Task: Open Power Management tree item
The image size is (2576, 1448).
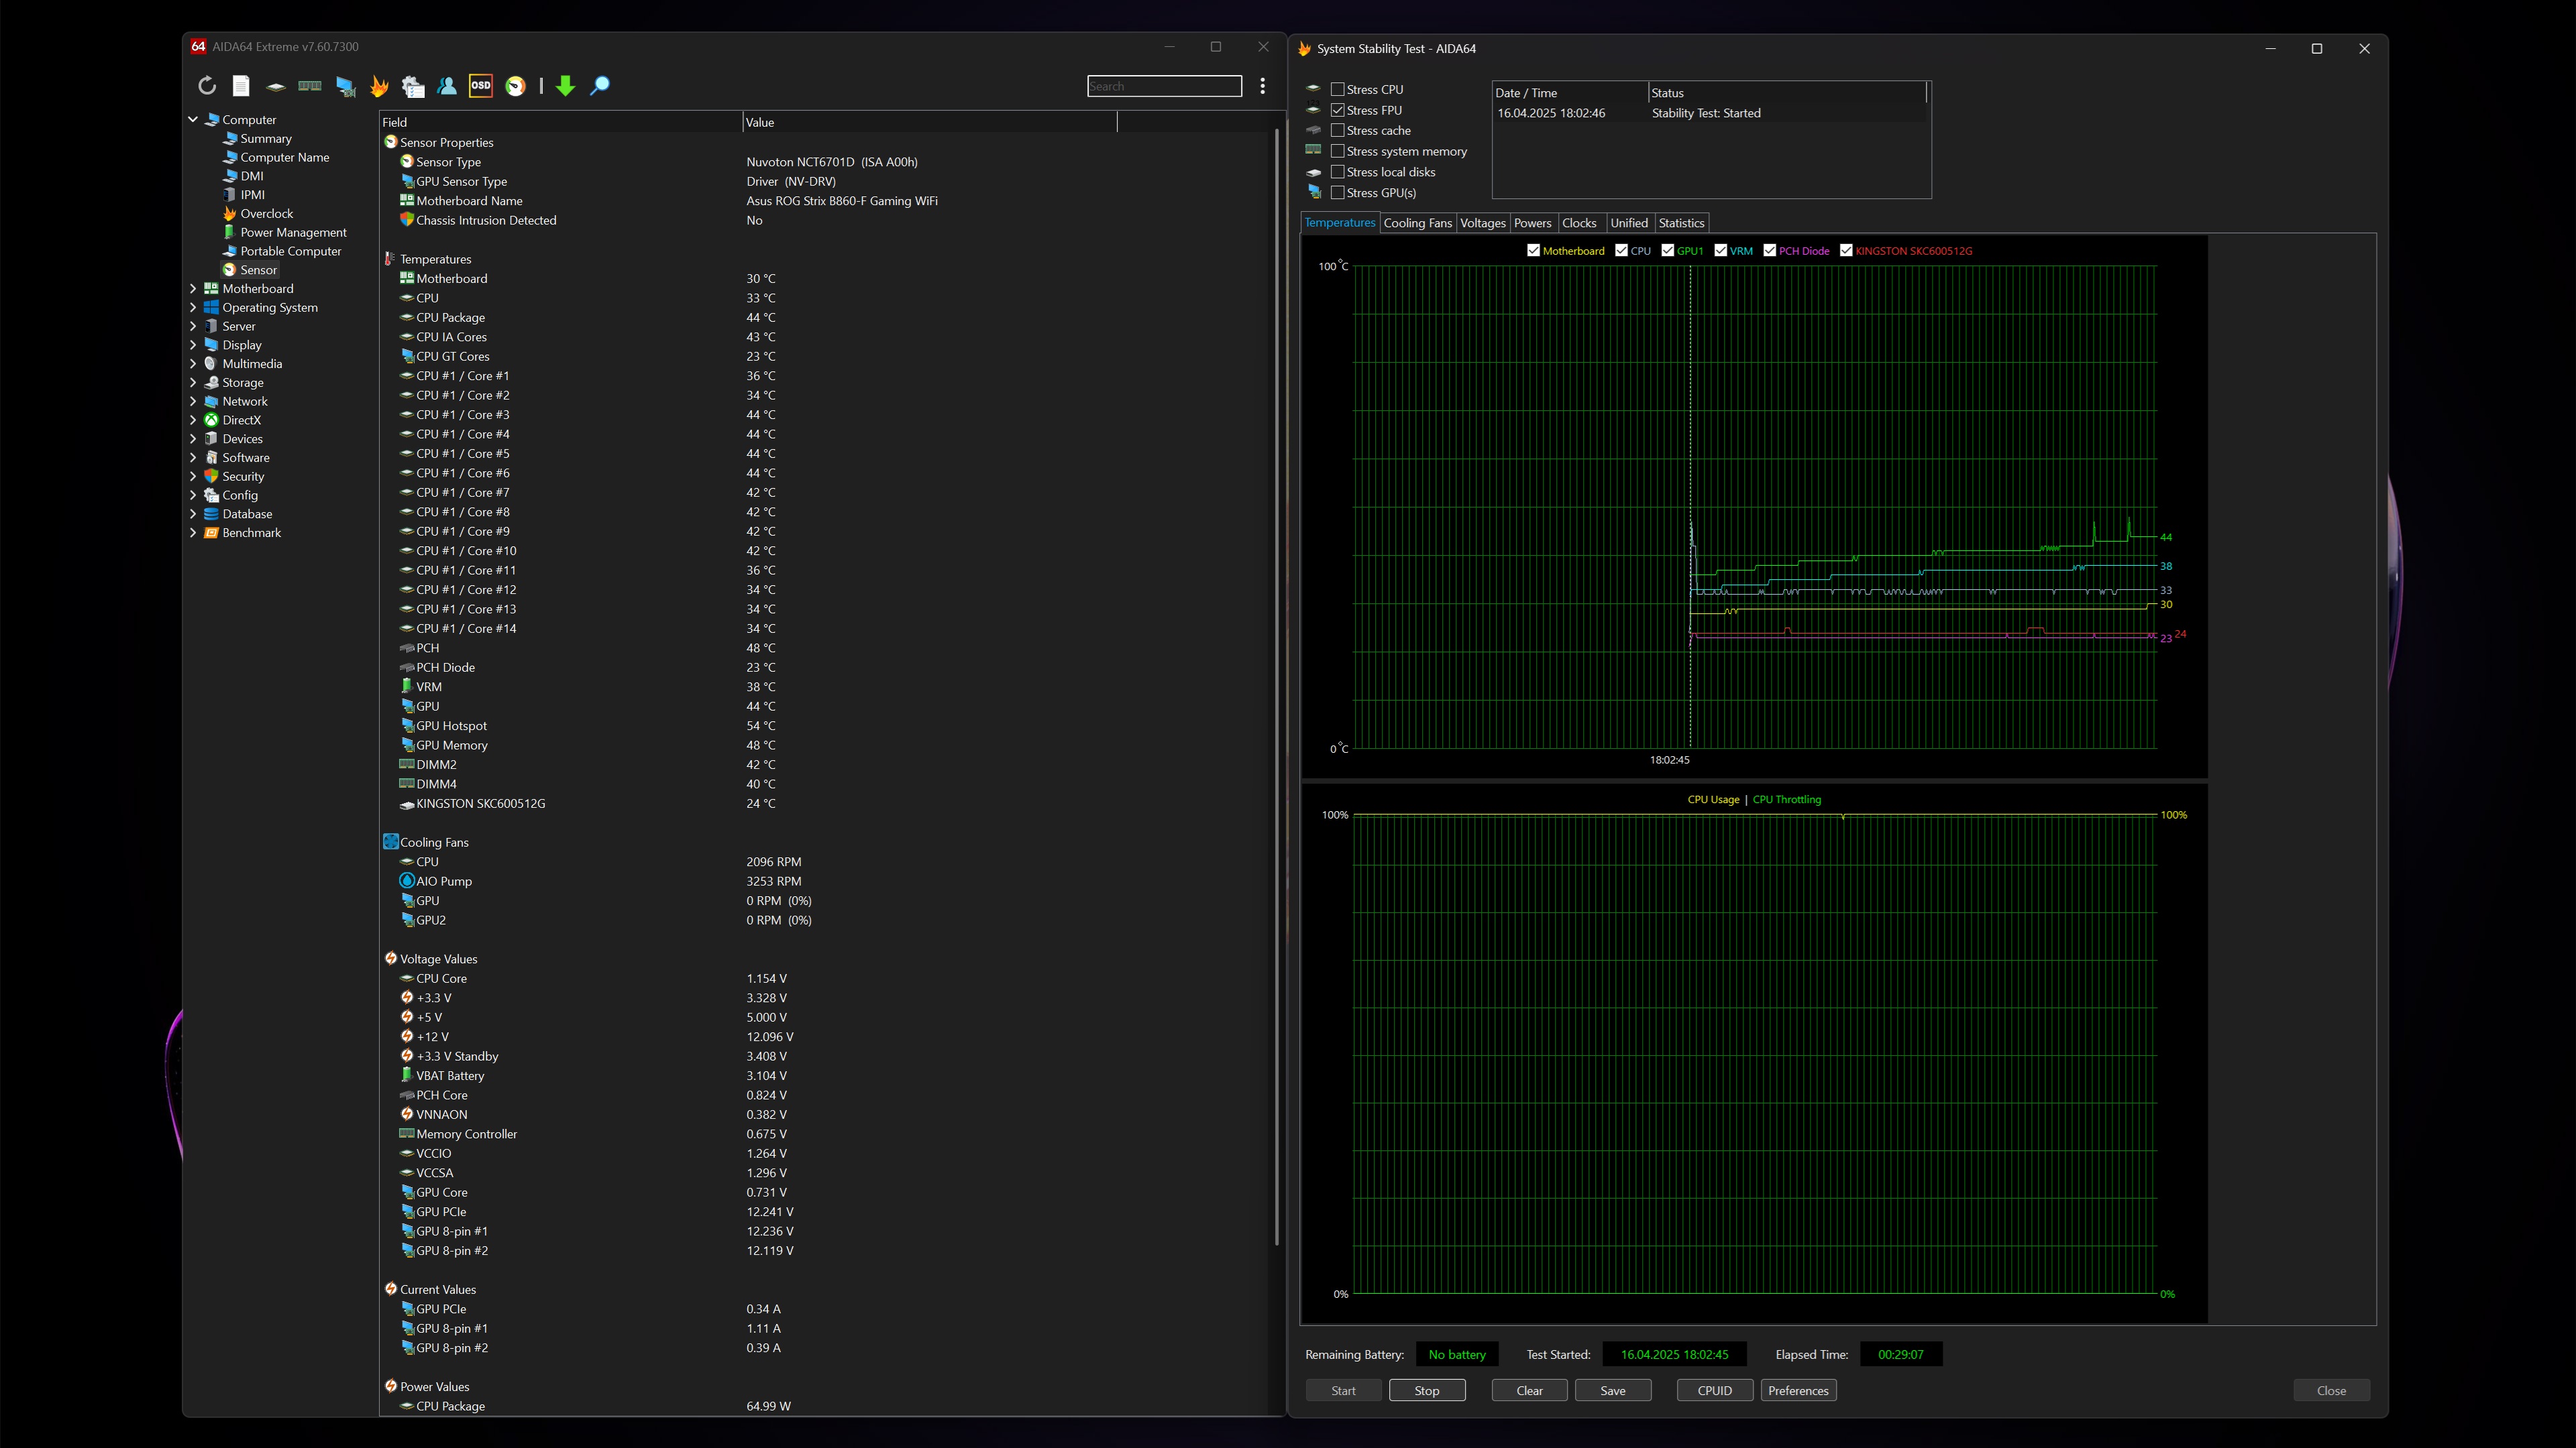Action: (293, 233)
